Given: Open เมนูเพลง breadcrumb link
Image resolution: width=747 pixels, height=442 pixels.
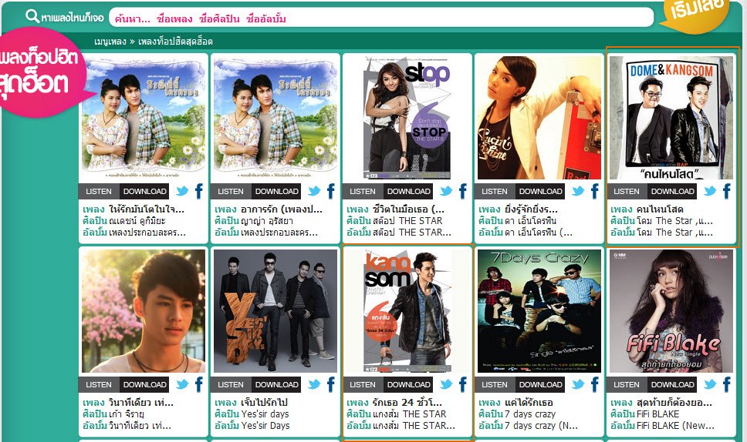Looking at the screenshot, I should (110, 42).
